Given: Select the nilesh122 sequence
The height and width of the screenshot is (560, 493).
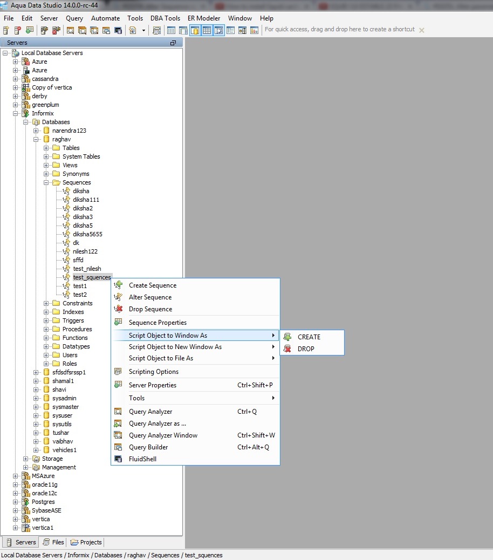Looking at the screenshot, I should click(x=85, y=251).
